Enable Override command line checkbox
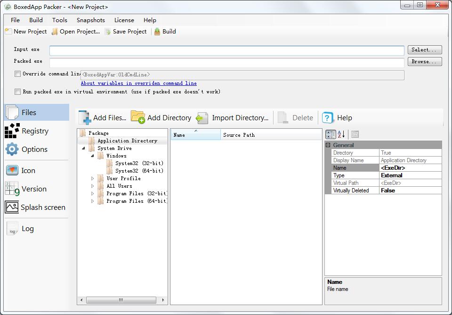This screenshot has height=315, width=452. [x=17, y=74]
